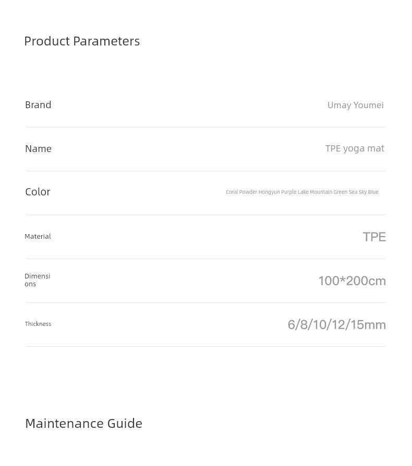Select the Dimensions label
Viewport: 412px width, 466px height.
coord(38,280)
